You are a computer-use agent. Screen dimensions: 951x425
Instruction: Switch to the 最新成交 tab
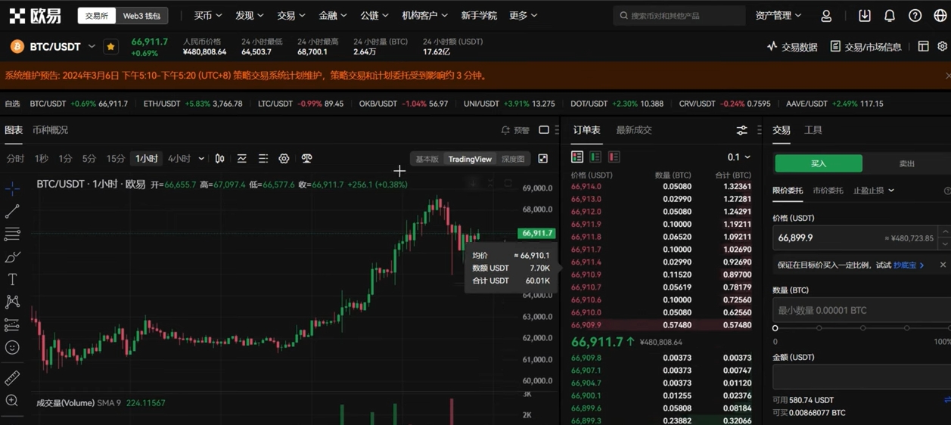(634, 130)
